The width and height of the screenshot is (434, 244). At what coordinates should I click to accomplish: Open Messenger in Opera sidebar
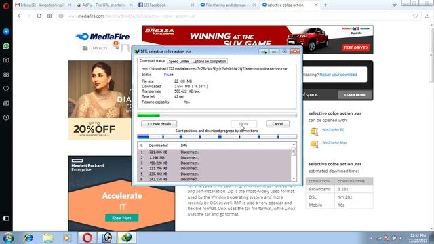(x=6, y=32)
